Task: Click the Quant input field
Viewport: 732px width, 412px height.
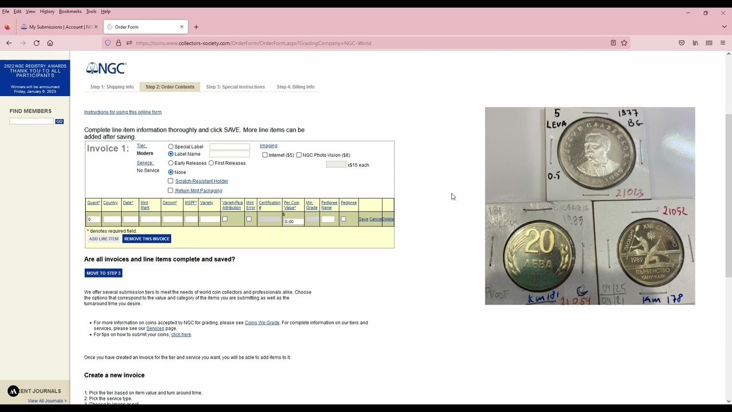Action: (x=93, y=219)
